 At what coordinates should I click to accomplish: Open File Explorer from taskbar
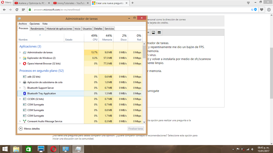point(16,149)
